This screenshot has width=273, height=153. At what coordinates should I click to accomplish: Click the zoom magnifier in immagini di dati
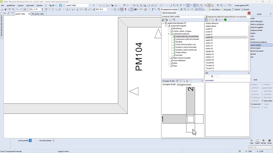coord(184,81)
